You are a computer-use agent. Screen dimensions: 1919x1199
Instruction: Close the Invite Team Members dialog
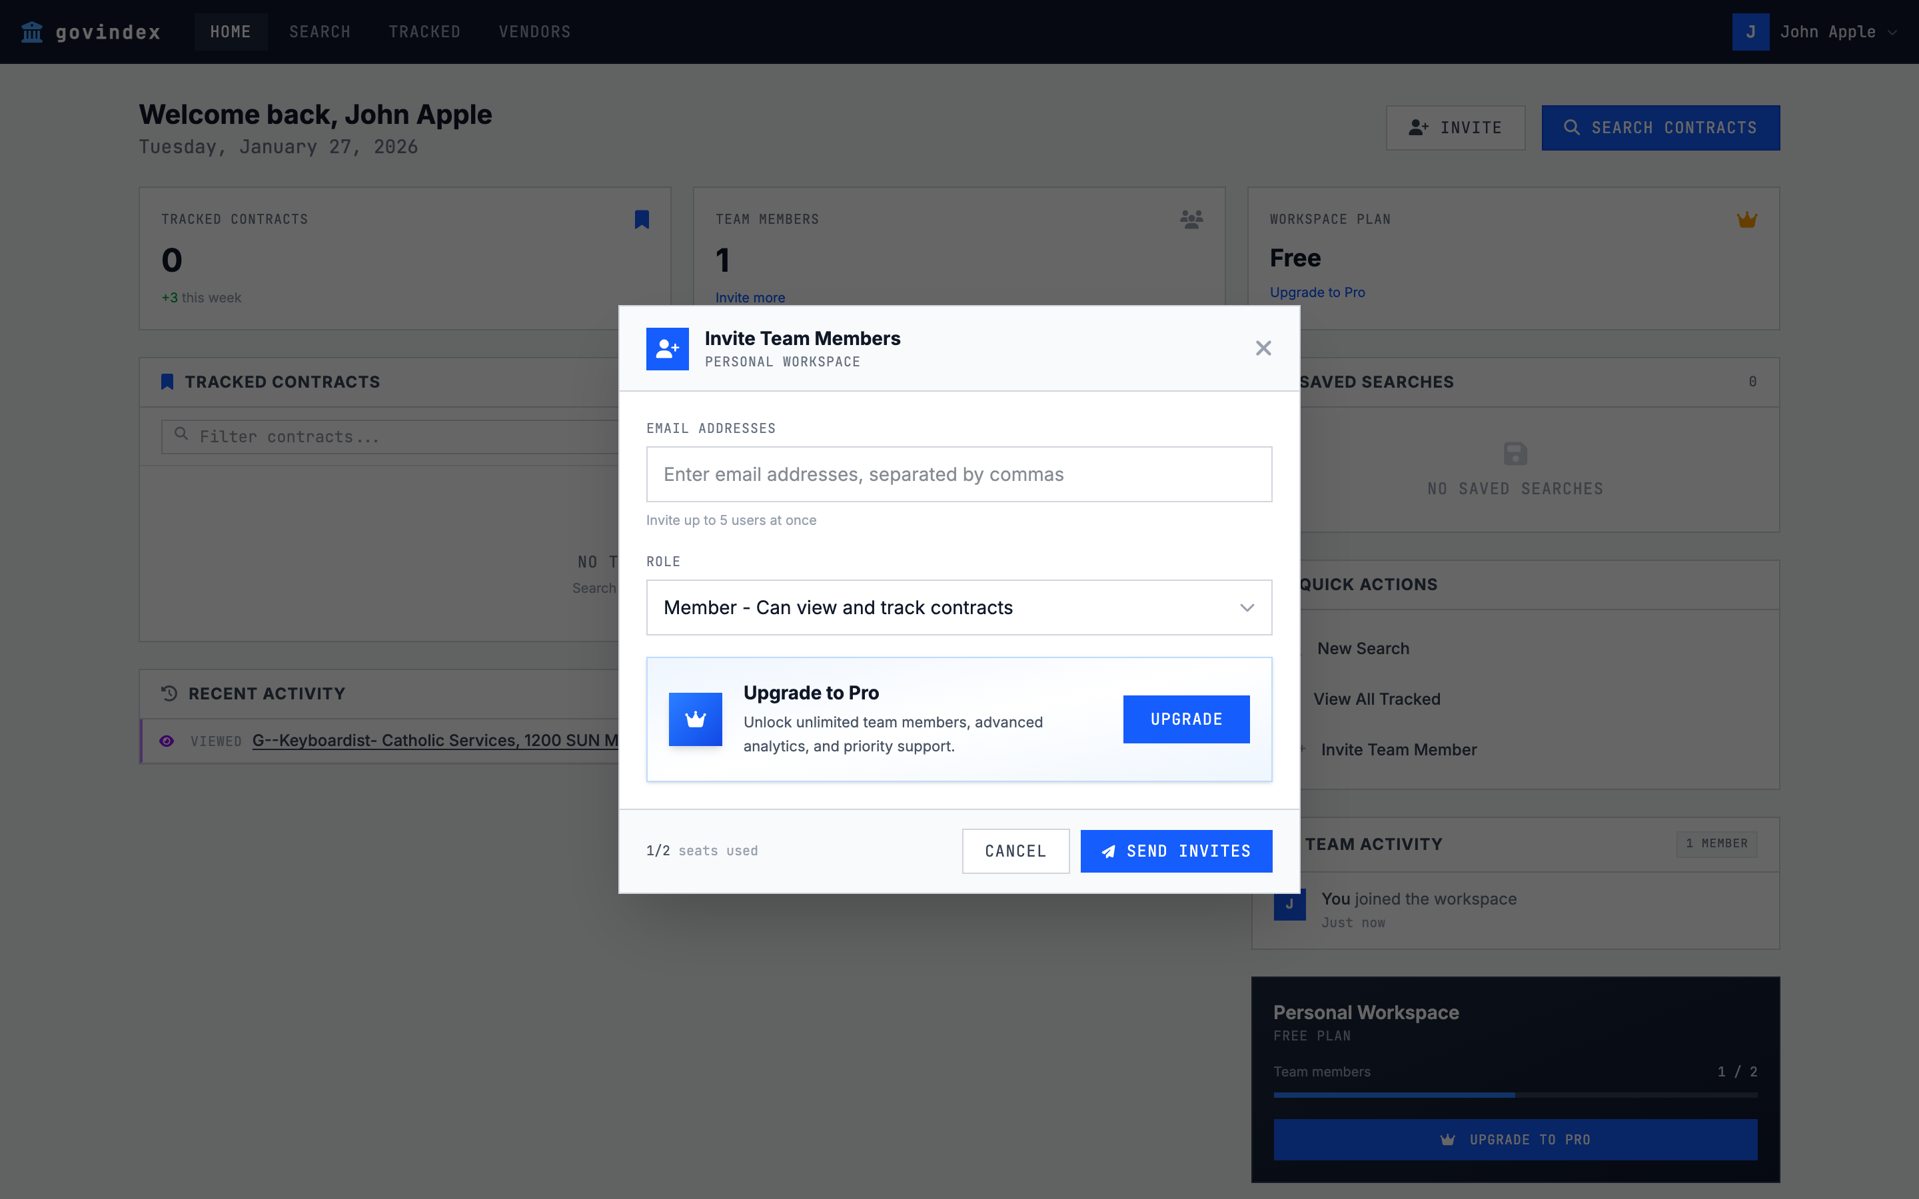click(x=1263, y=348)
